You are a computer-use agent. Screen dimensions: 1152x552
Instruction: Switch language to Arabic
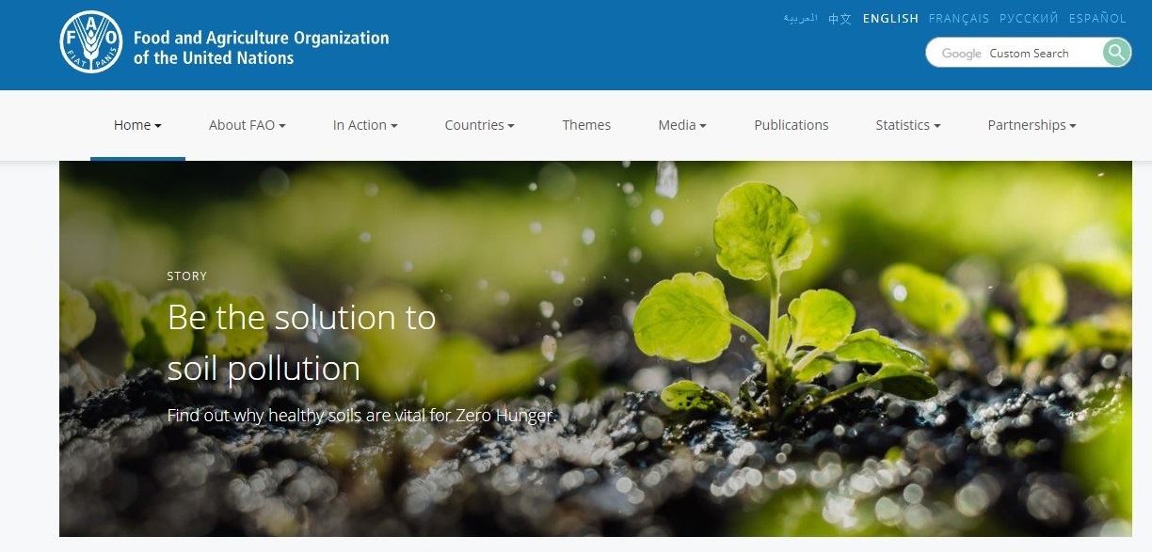point(800,18)
